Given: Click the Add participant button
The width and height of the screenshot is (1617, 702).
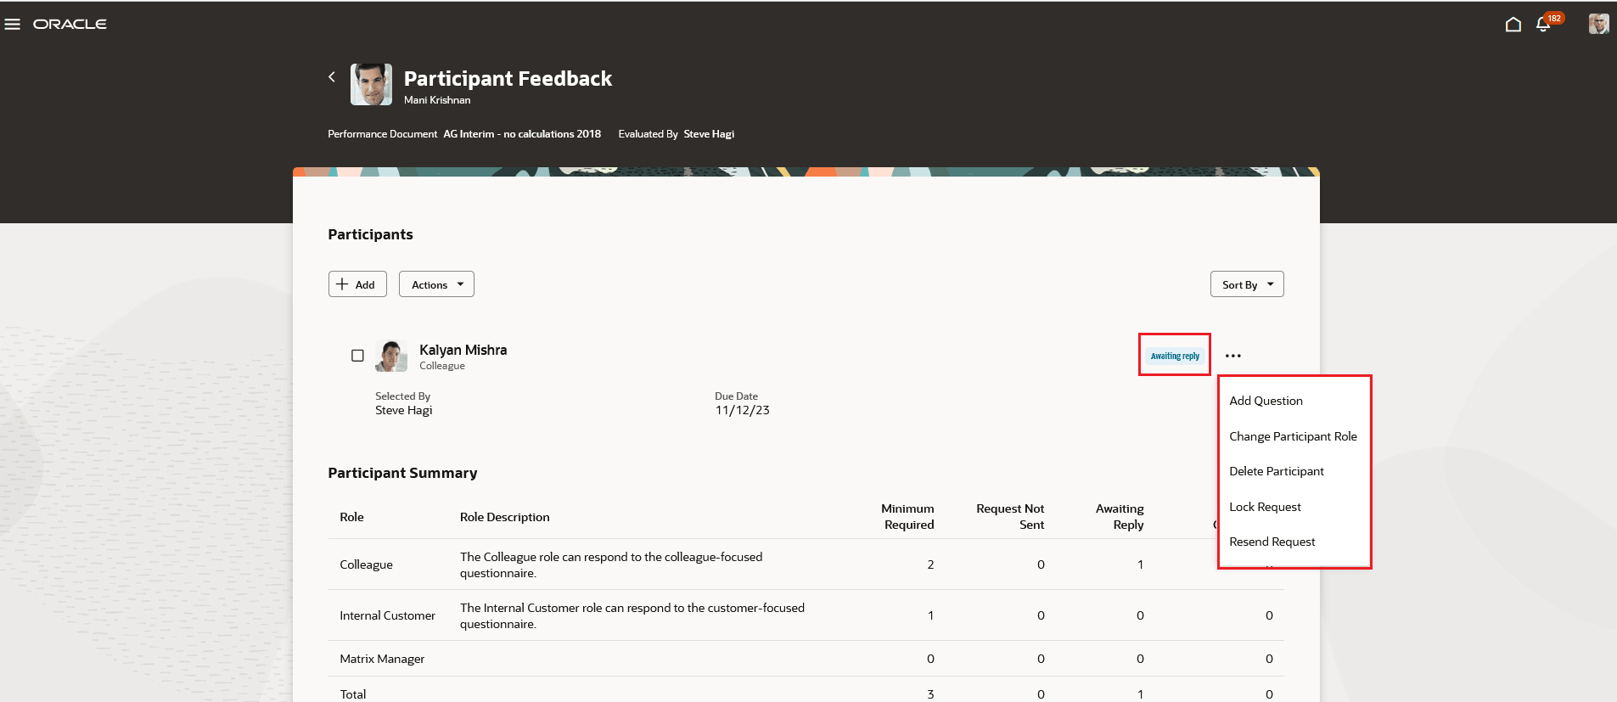Looking at the screenshot, I should pyautogui.click(x=357, y=284).
